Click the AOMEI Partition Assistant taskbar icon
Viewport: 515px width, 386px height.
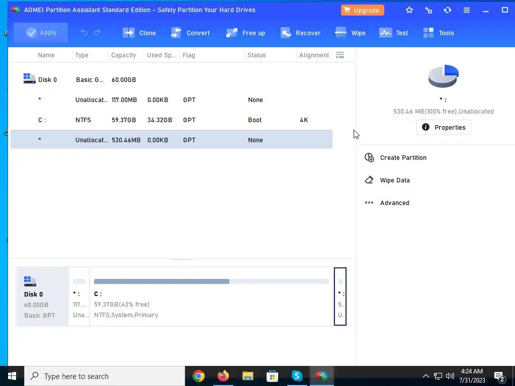click(x=321, y=376)
